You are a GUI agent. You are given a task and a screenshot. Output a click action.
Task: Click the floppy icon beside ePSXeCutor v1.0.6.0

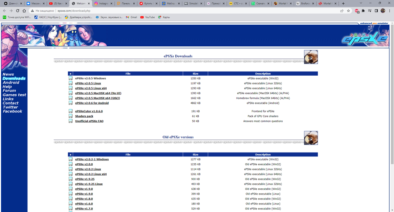tap(70, 111)
